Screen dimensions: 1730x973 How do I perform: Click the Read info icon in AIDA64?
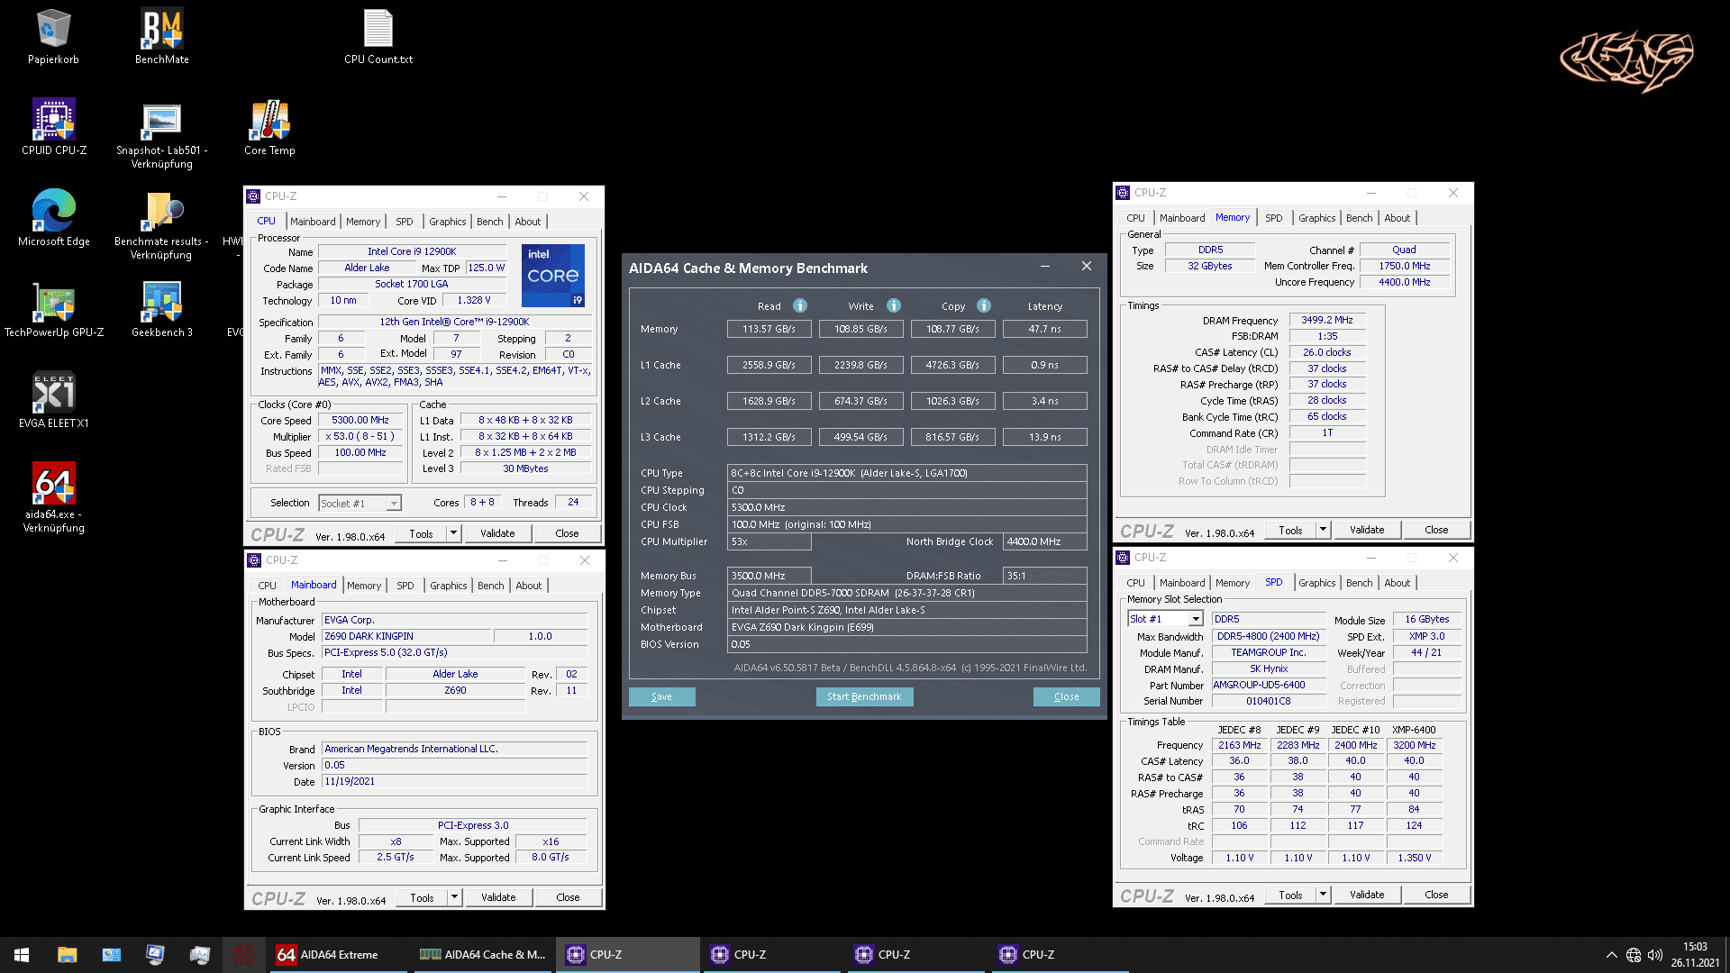click(x=800, y=305)
